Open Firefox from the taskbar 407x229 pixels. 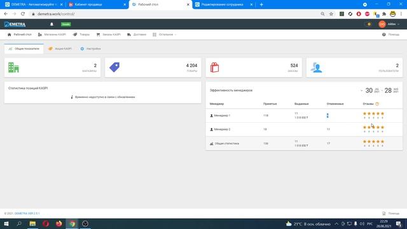point(59,223)
